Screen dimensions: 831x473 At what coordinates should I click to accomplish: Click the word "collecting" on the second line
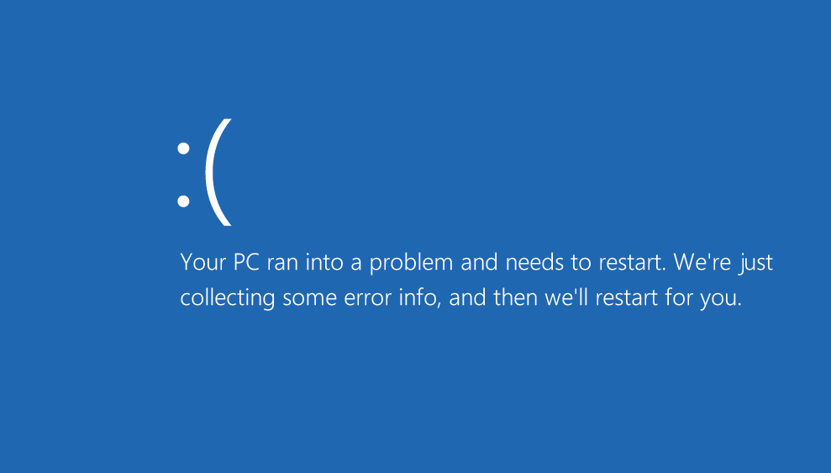point(227,299)
